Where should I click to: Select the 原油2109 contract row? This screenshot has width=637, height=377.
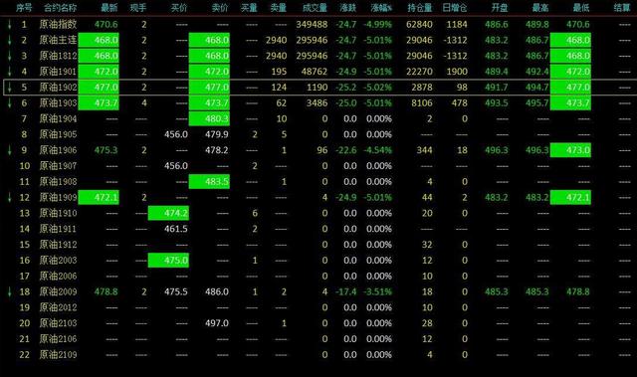[x=318, y=355]
